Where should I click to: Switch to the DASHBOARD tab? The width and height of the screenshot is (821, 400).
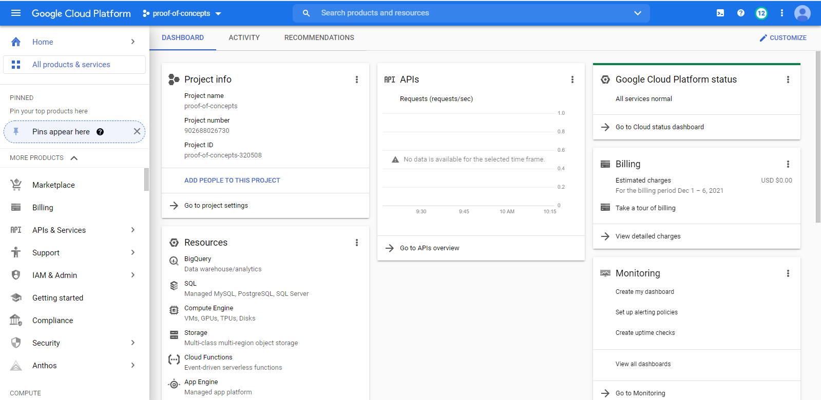(x=183, y=38)
